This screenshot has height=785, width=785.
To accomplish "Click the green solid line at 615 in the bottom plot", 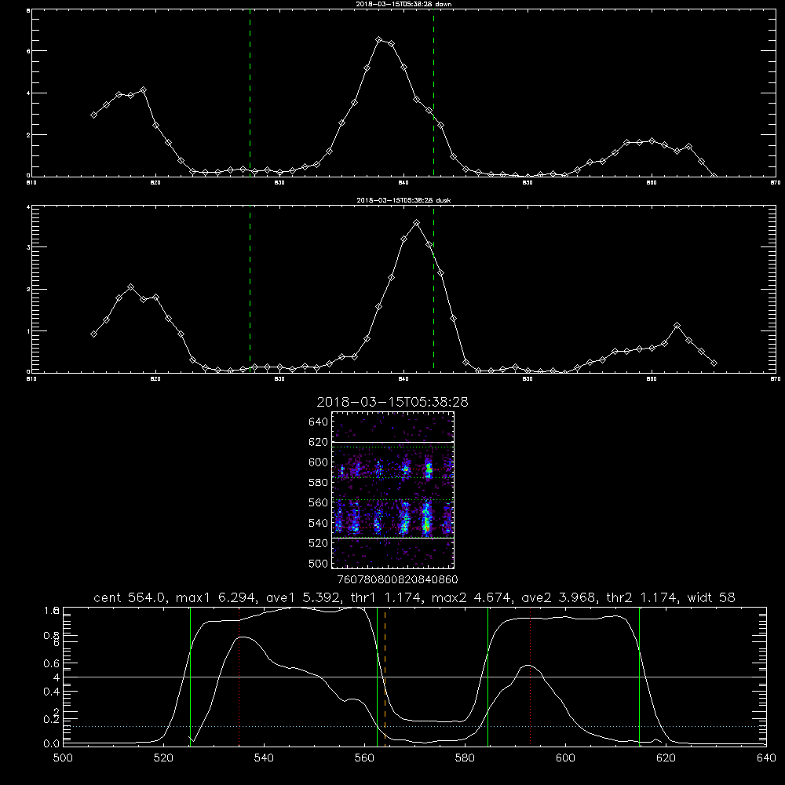I will [639, 676].
